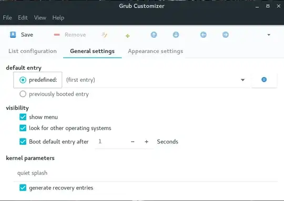This screenshot has height=201, width=284.
Task: Click the blue round button beside default entry dropdown
Action: [264, 80]
